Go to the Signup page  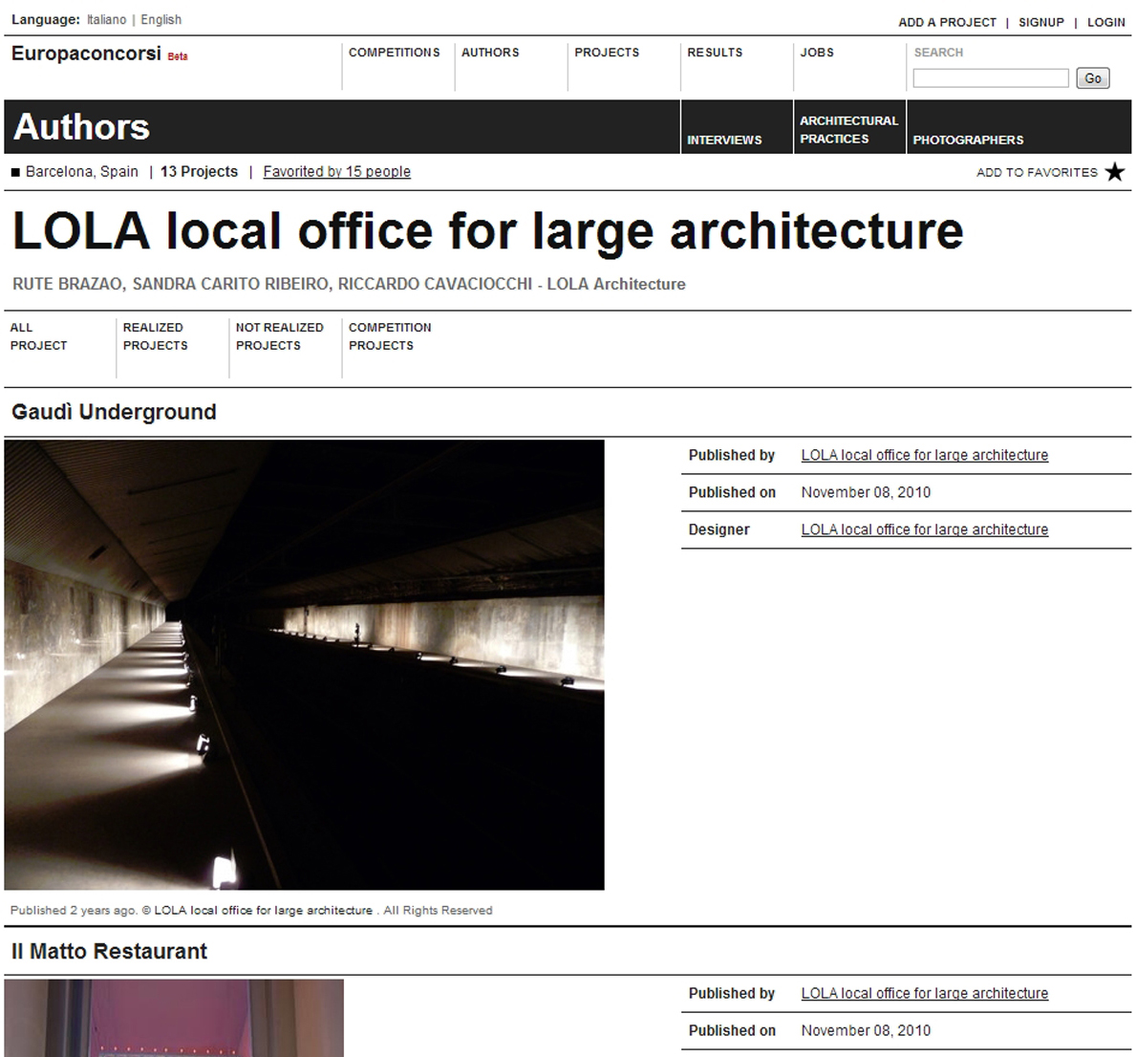pos(1041,22)
